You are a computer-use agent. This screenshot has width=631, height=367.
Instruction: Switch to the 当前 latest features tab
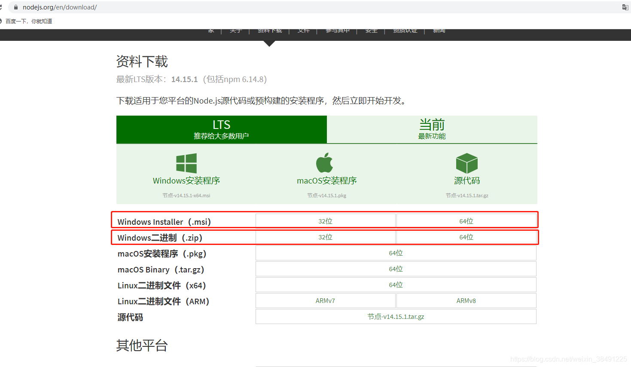(x=432, y=129)
